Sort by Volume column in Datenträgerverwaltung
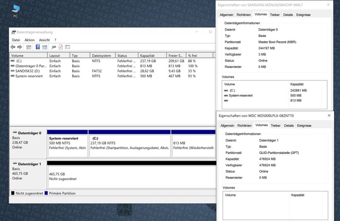 coord(28,56)
